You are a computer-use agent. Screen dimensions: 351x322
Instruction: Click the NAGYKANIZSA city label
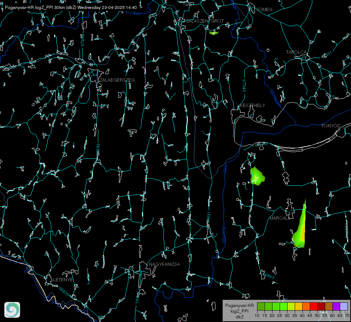165,264
